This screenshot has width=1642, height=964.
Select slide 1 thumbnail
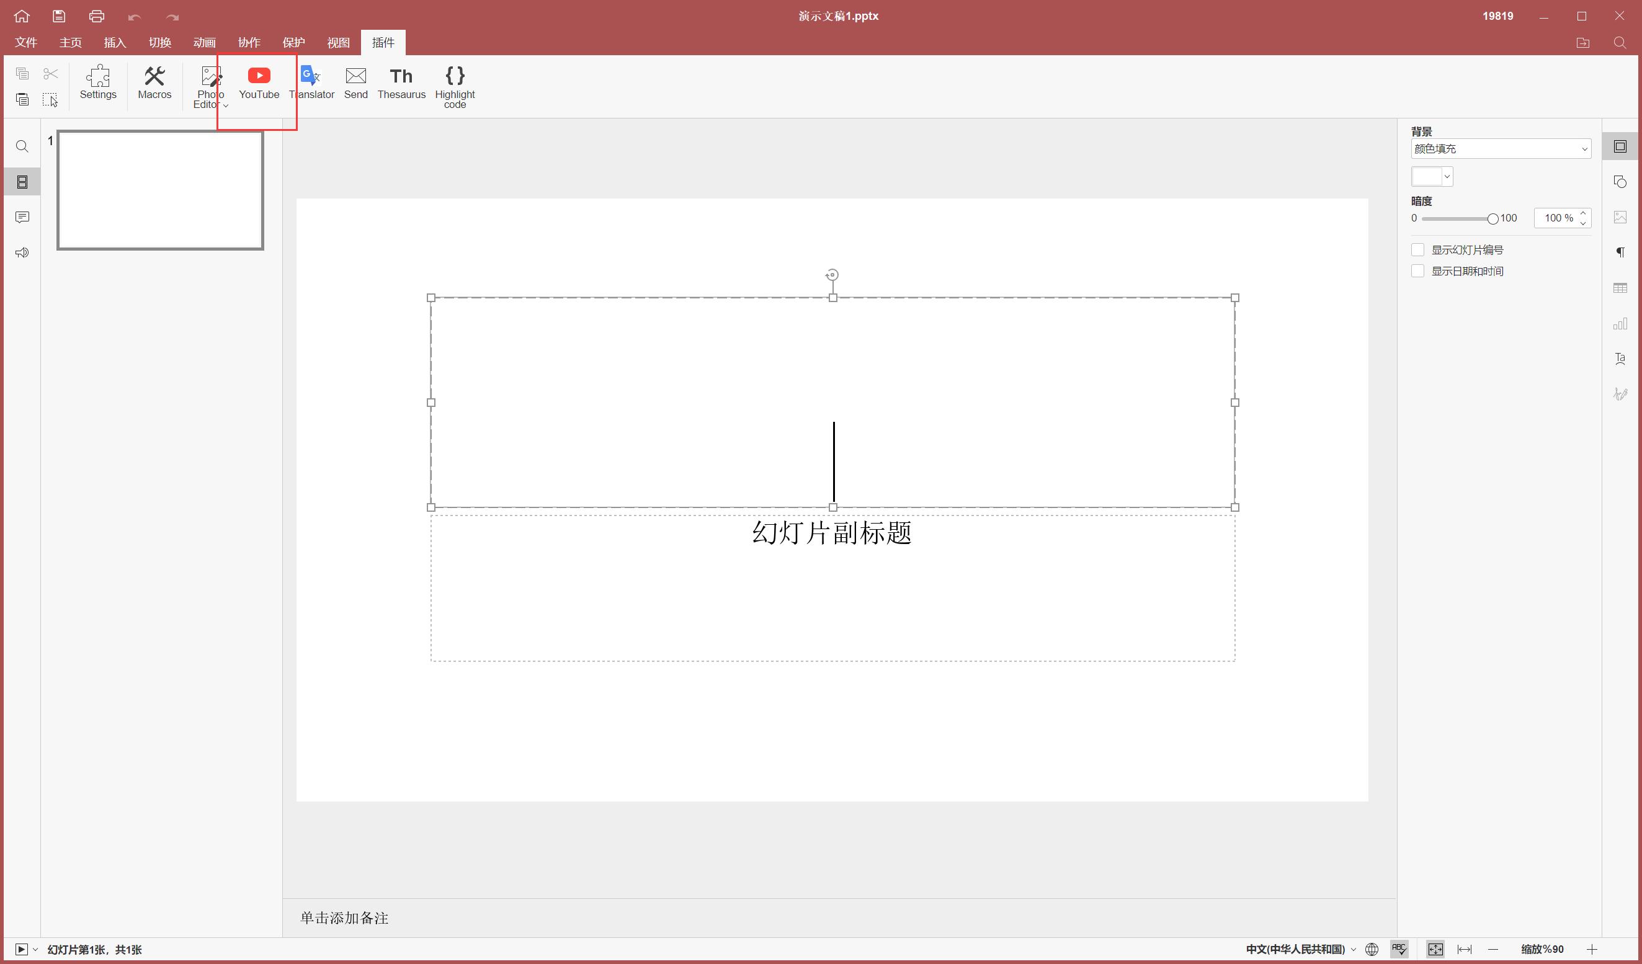(x=160, y=190)
